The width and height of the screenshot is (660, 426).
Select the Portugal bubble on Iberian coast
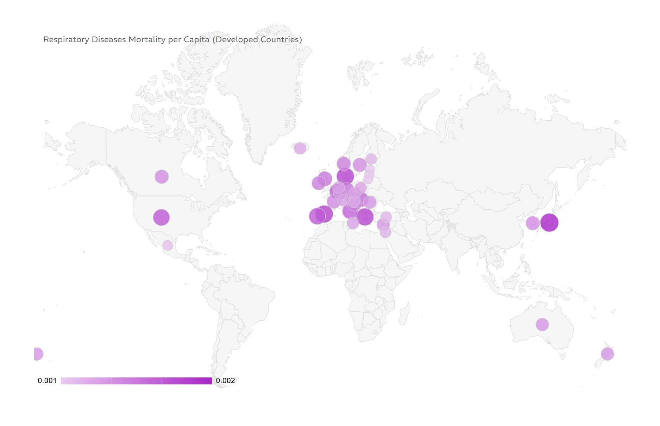[x=315, y=216]
